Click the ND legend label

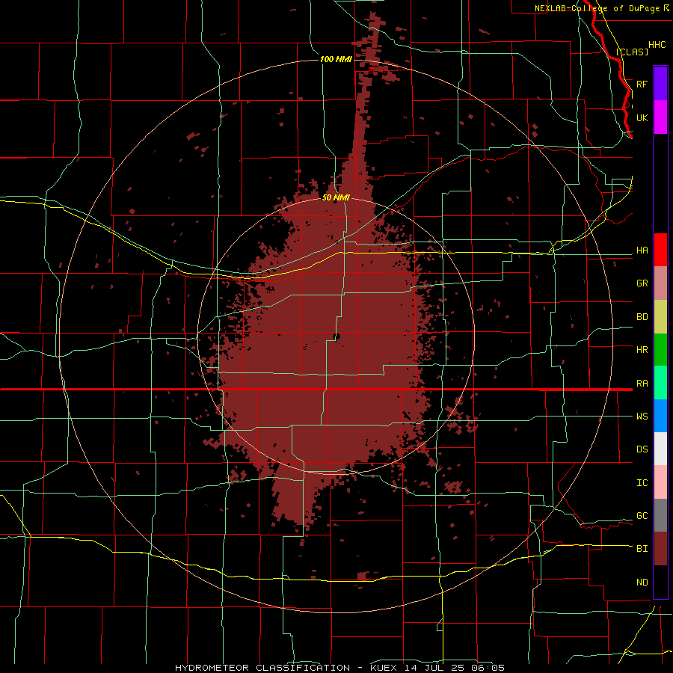(x=642, y=582)
